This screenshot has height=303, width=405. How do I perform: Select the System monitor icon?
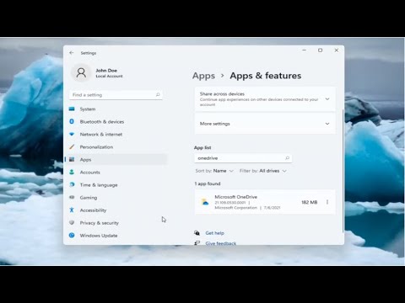click(x=72, y=109)
